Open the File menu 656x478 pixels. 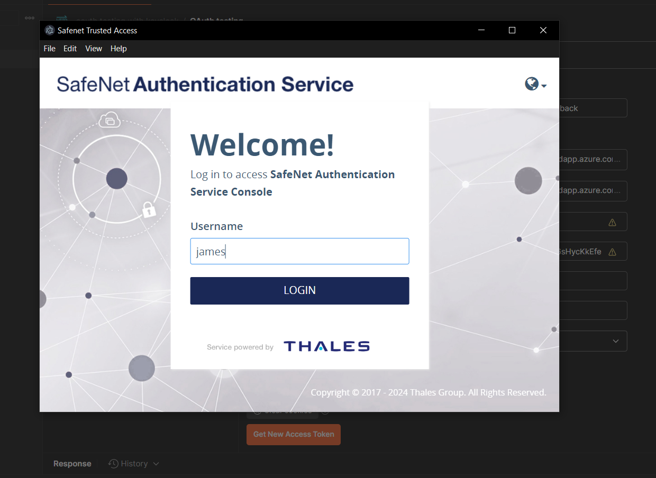49,48
